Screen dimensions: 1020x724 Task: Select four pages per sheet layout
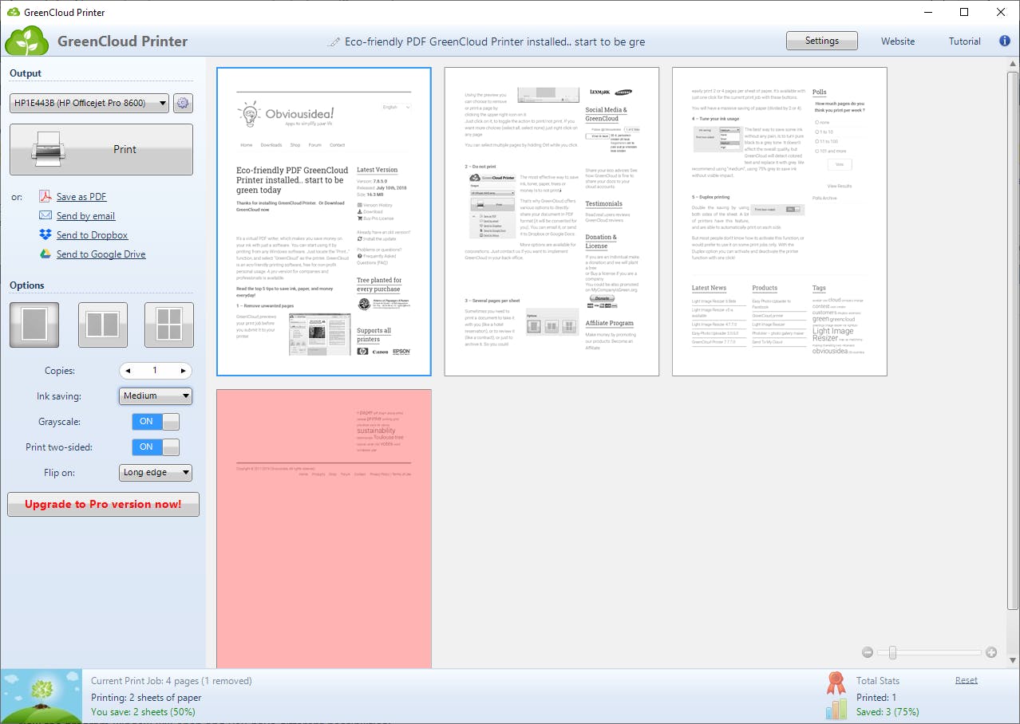coord(169,325)
